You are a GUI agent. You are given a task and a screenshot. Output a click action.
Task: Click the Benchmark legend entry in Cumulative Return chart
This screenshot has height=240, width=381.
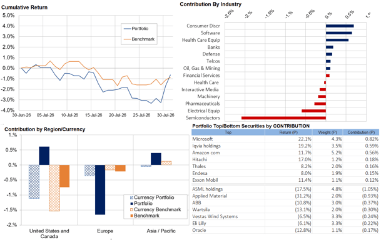pyautogui.click(x=139, y=39)
